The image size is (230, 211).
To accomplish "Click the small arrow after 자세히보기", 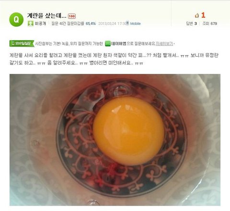I will pyautogui.click(x=174, y=44).
